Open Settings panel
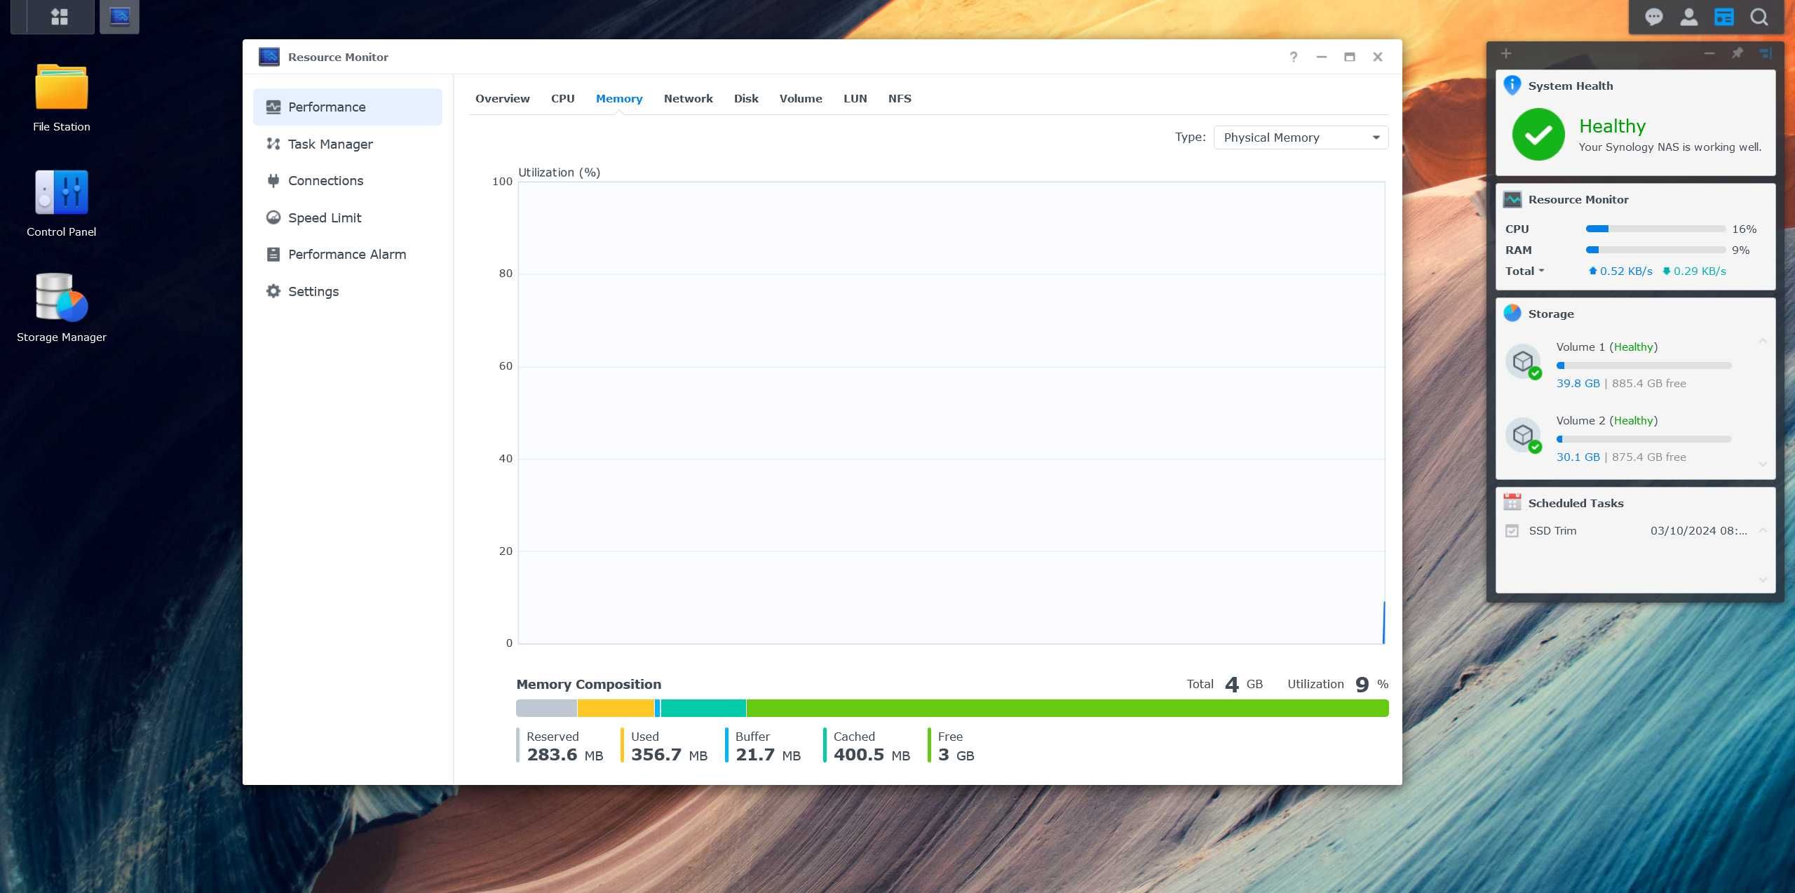1795x893 pixels. click(x=313, y=291)
